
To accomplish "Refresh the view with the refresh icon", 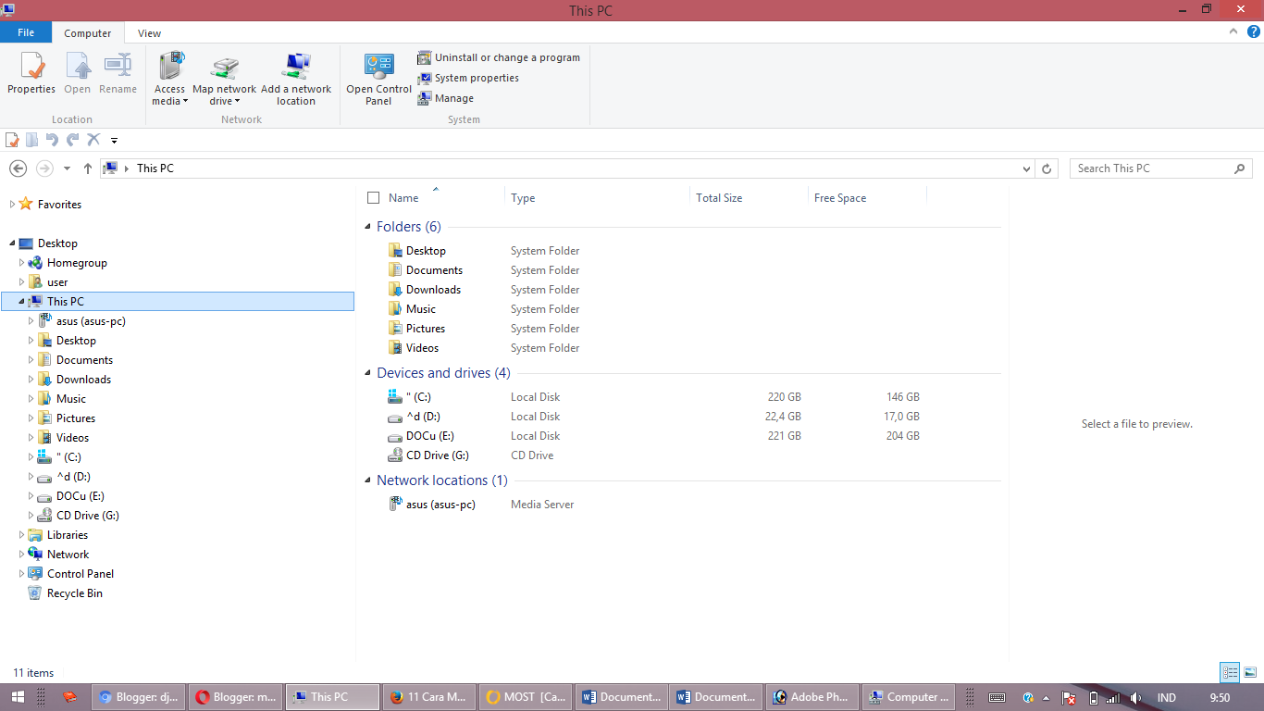I will point(1047,168).
